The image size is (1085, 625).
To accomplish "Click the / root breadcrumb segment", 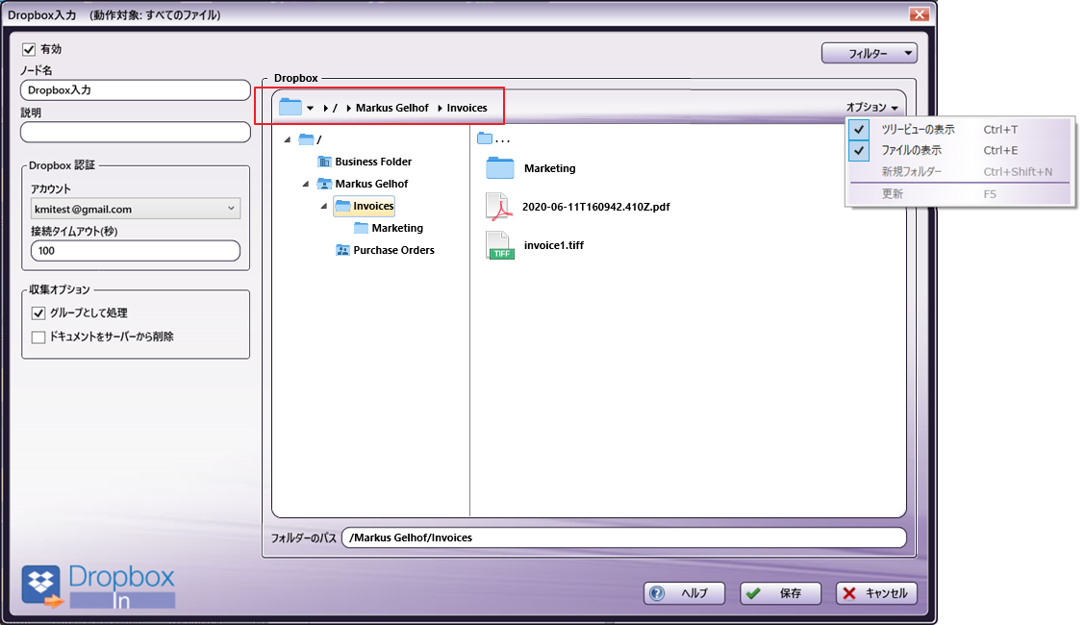I will pyautogui.click(x=335, y=108).
